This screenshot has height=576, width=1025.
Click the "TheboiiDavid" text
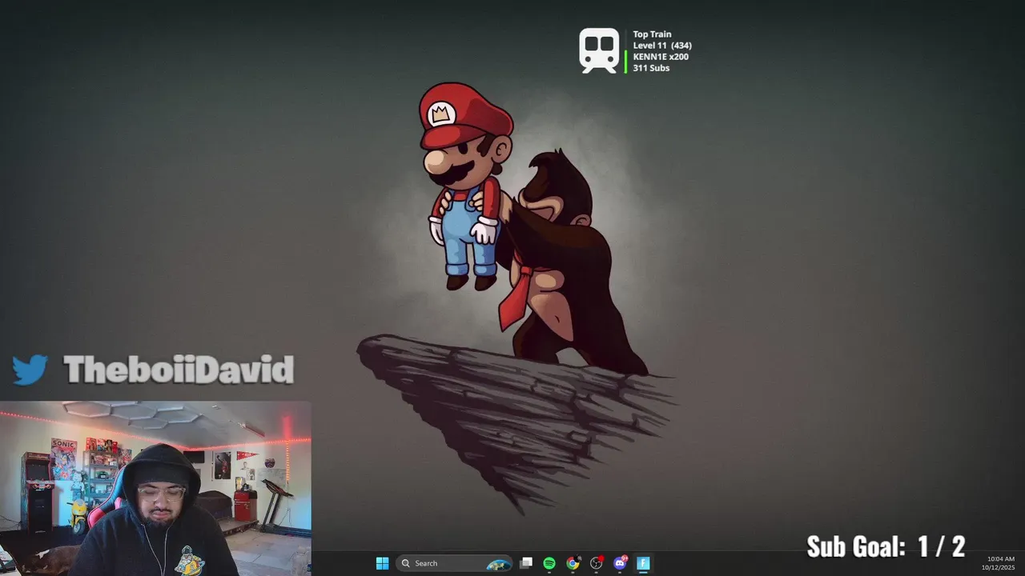(x=179, y=370)
